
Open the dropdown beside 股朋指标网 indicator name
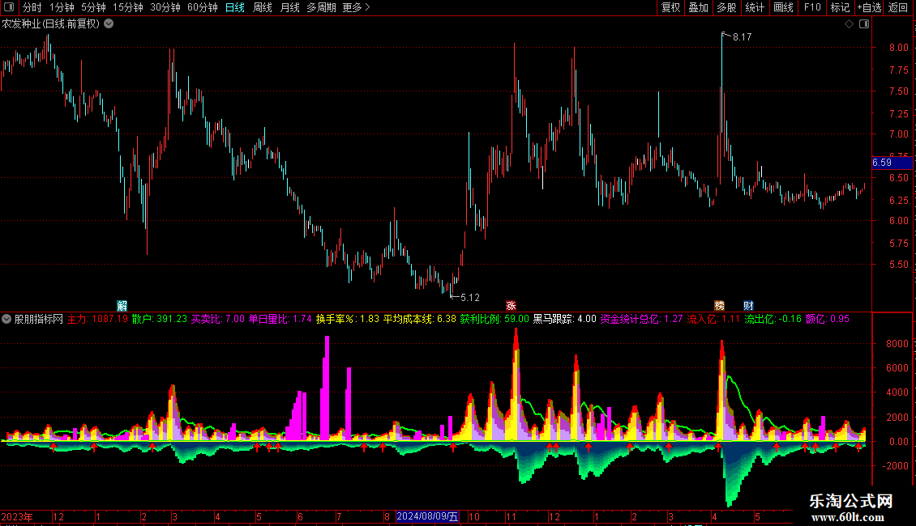click(6, 319)
